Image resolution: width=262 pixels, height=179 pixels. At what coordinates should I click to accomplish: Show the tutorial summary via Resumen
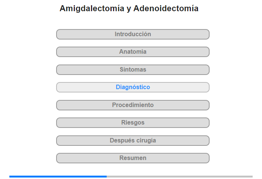132,158
